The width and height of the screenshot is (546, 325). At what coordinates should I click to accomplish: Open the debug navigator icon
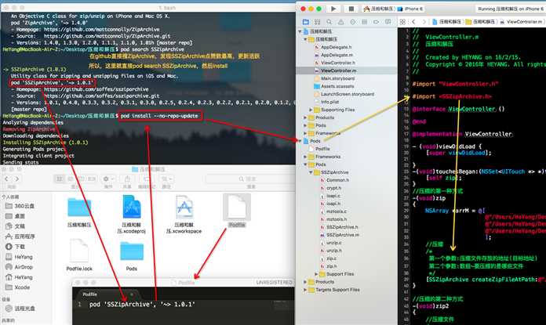pos(364,22)
